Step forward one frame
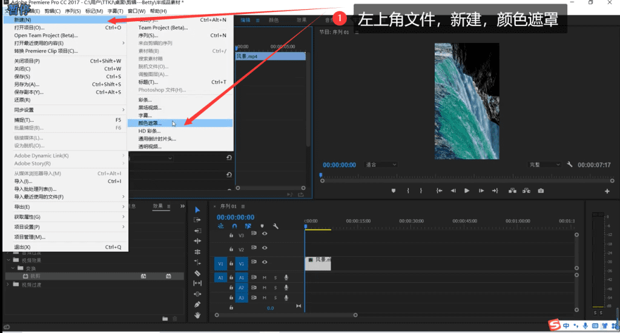The width and height of the screenshot is (620, 333). (x=481, y=191)
